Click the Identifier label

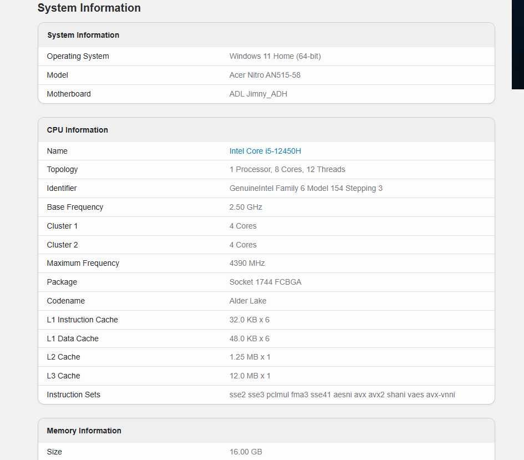click(62, 188)
